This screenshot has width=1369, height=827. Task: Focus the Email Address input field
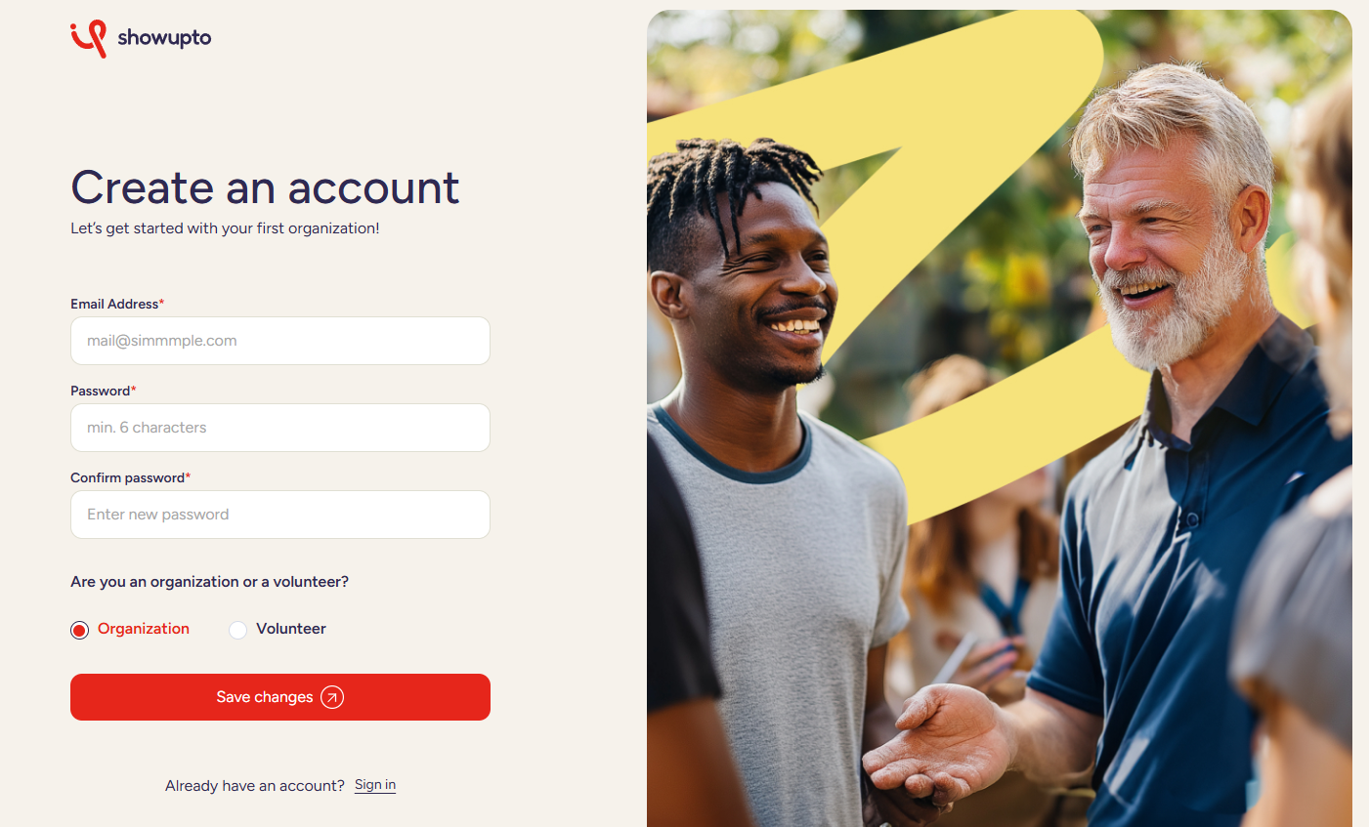point(280,341)
